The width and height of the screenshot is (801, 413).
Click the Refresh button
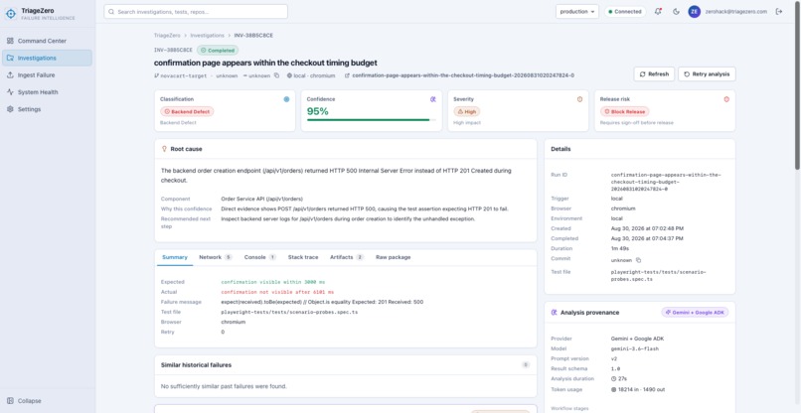tap(654, 74)
